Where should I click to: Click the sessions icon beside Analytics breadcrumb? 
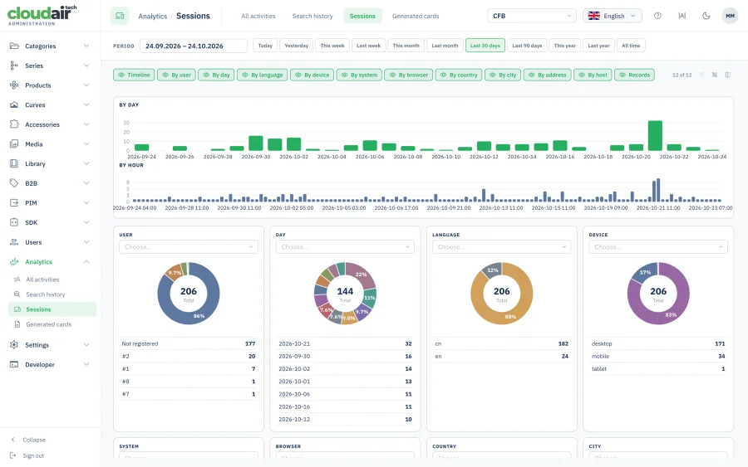point(120,16)
